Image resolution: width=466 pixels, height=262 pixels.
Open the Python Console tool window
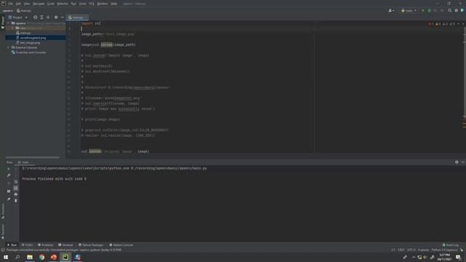[121, 245]
